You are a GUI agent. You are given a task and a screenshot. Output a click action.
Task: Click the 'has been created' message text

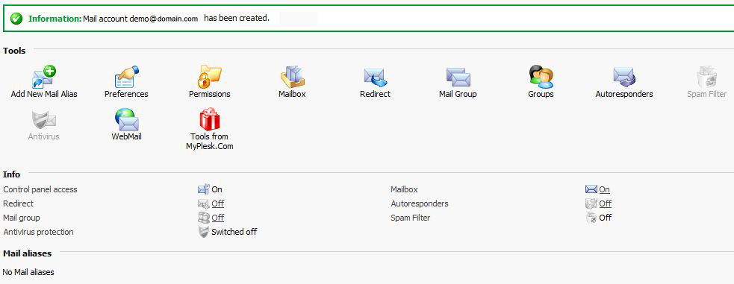(x=237, y=19)
